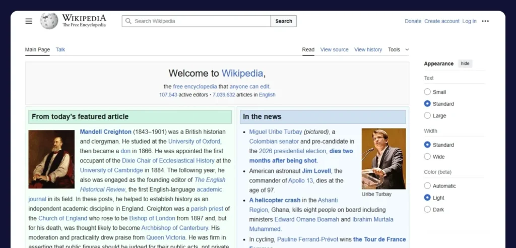
Task: Open the three-dot personal tools menu
Action: point(485,21)
